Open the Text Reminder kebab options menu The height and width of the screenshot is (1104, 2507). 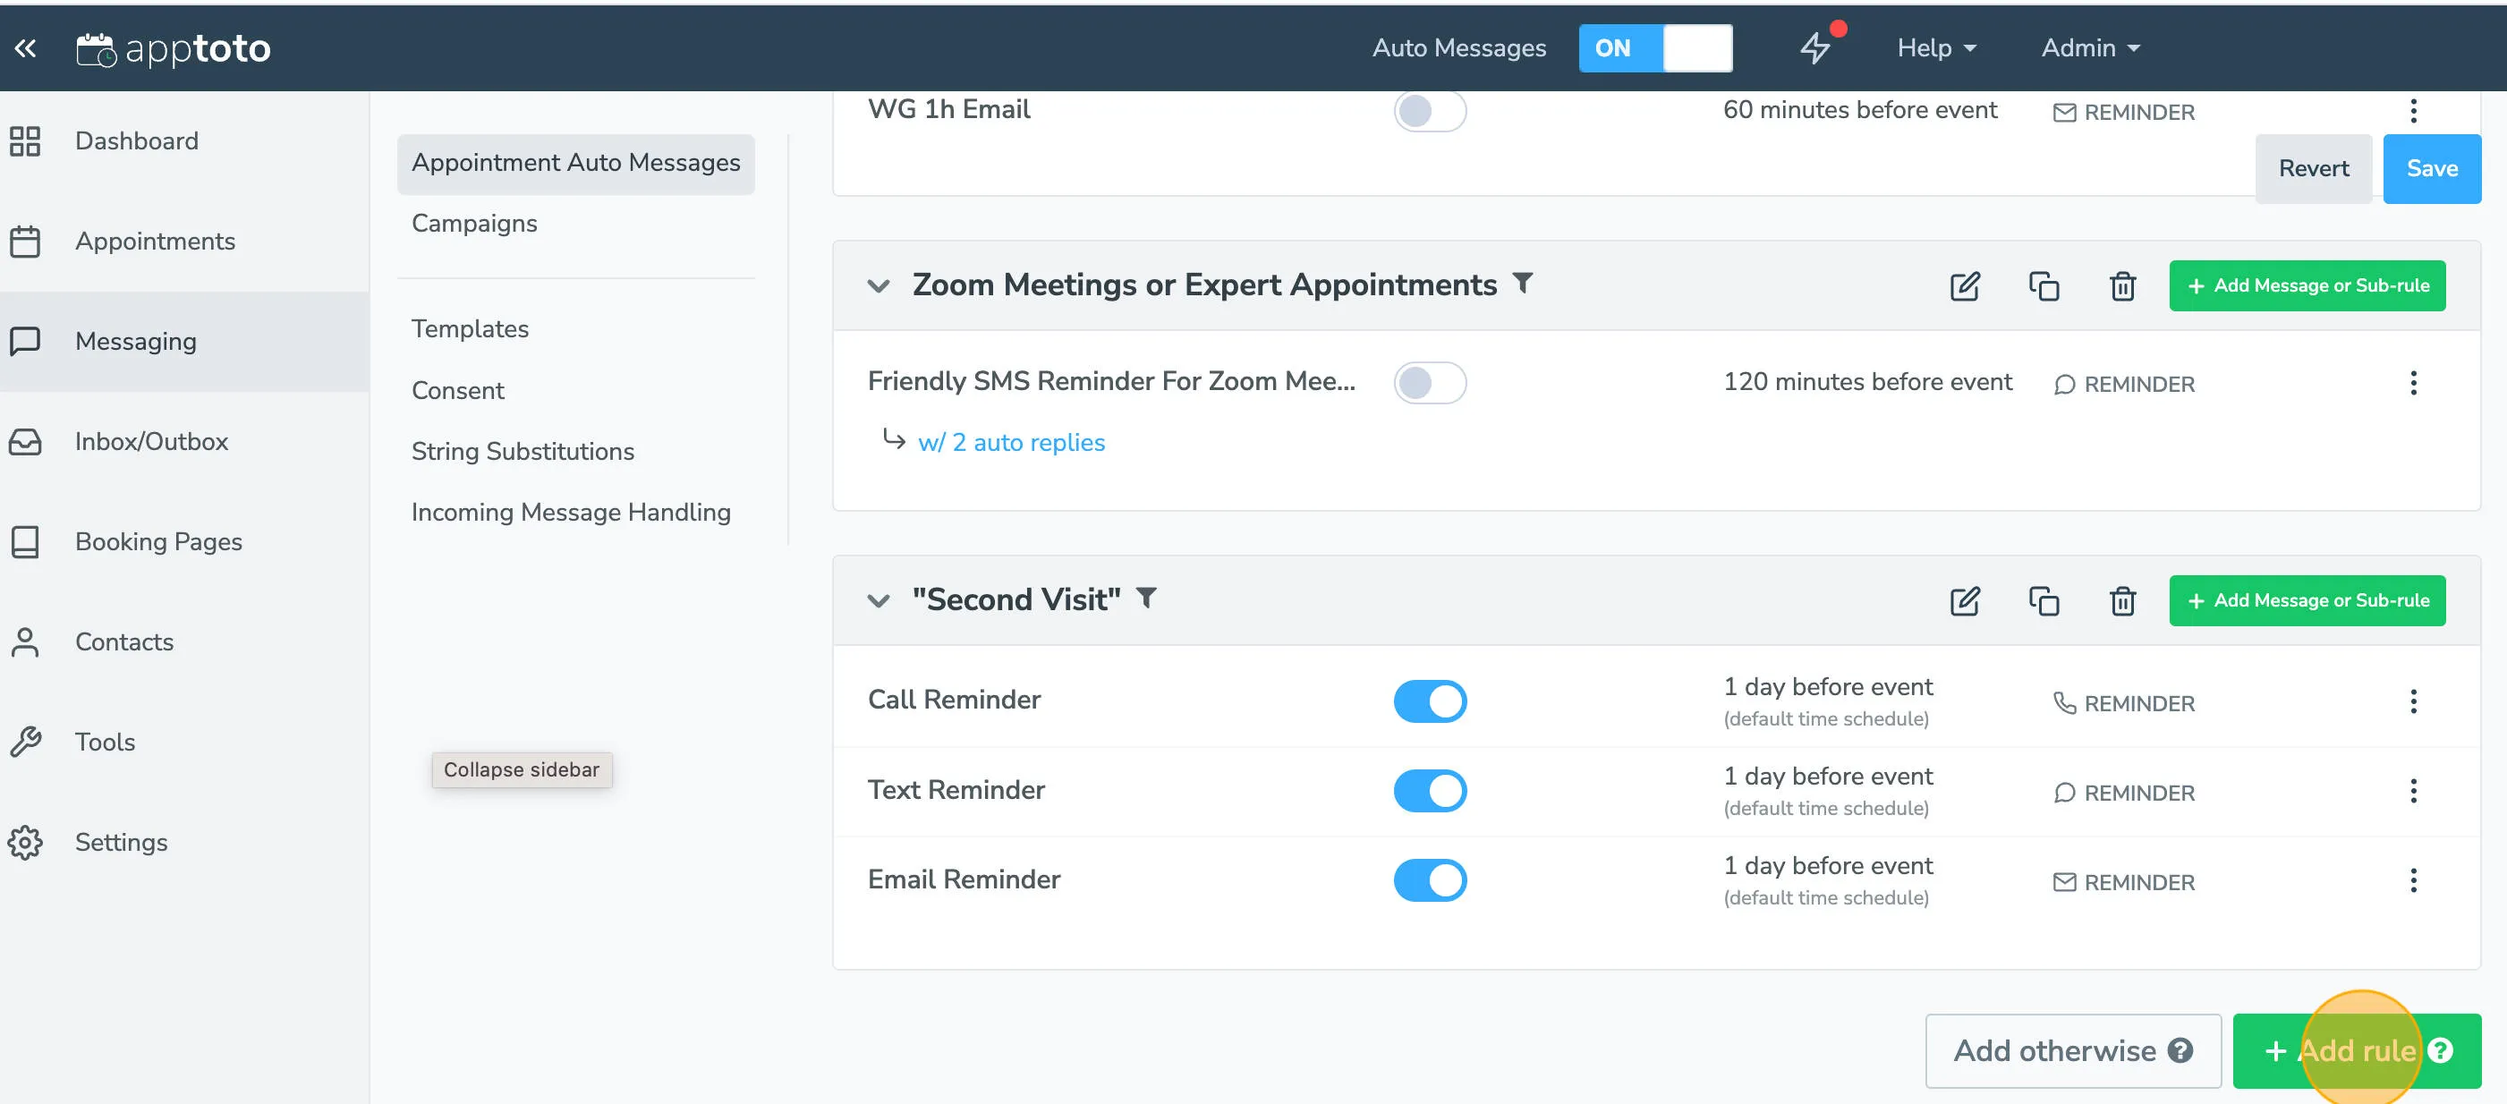[x=2414, y=791]
